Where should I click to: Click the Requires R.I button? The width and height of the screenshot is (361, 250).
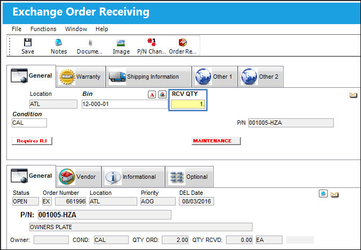coord(32,141)
